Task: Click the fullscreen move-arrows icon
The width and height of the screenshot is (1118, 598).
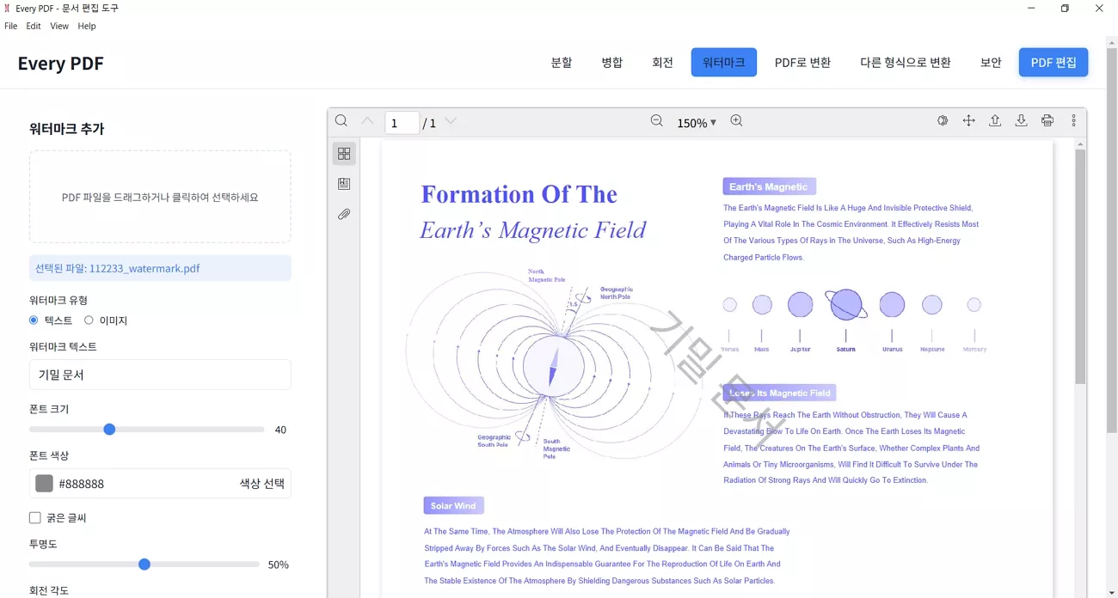Action: pyautogui.click(x=968, y=121)
